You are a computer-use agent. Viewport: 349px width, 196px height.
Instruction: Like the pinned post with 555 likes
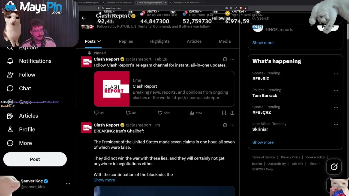(160, 113)
